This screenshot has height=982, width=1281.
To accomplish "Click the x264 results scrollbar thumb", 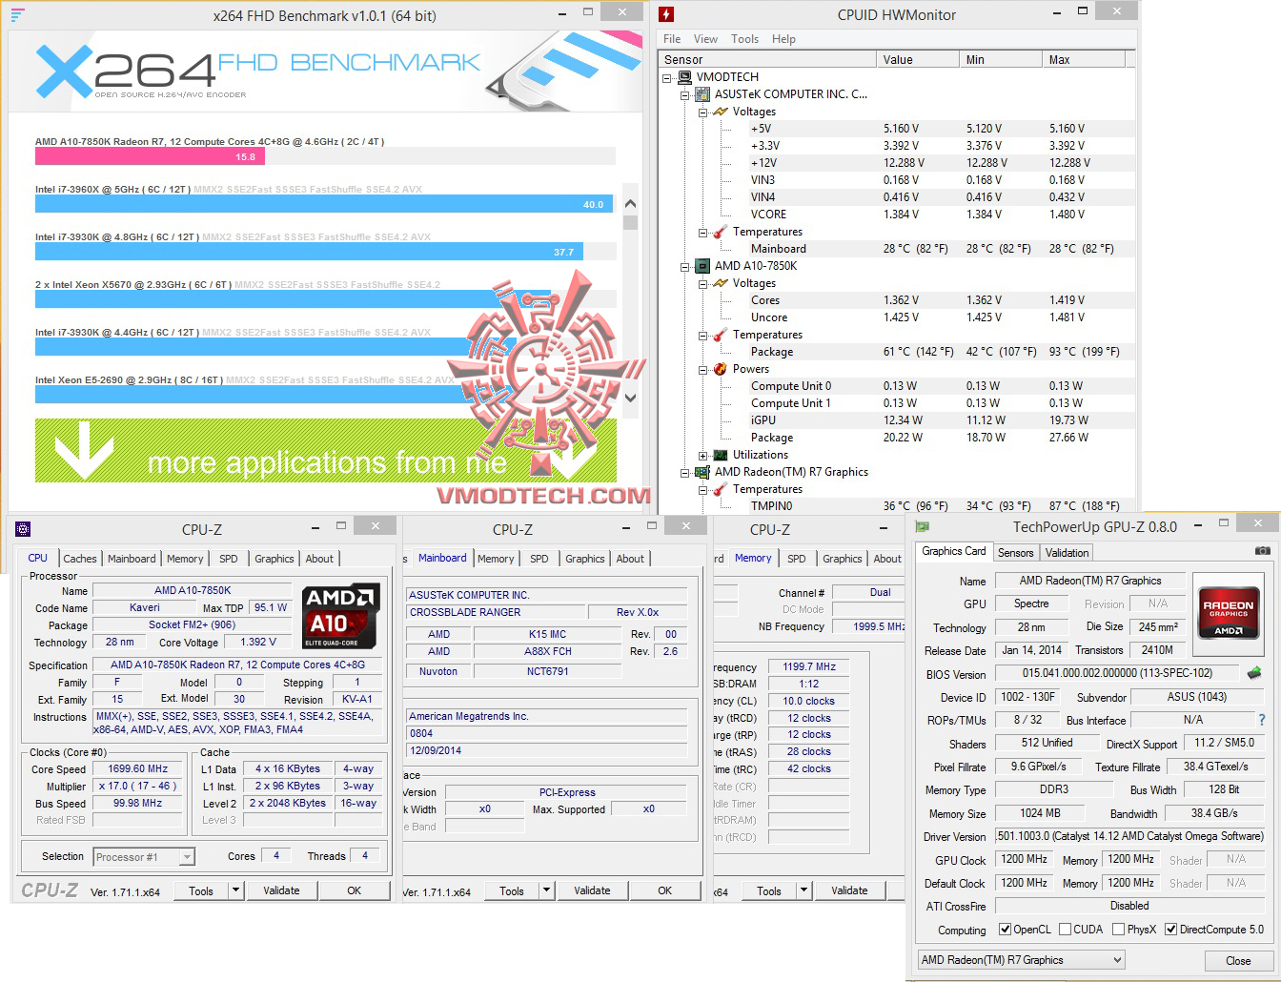I will click(x=630, y=222).
